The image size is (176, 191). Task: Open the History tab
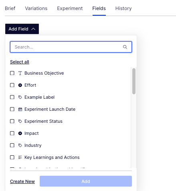click(123, 8)
